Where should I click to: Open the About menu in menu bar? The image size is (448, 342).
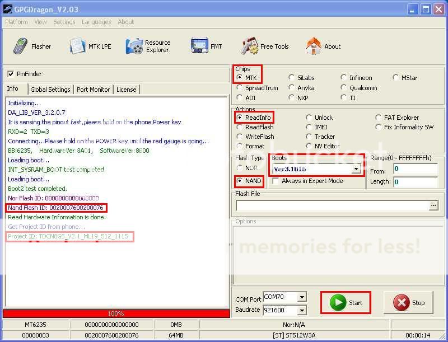tap(125, 22)
